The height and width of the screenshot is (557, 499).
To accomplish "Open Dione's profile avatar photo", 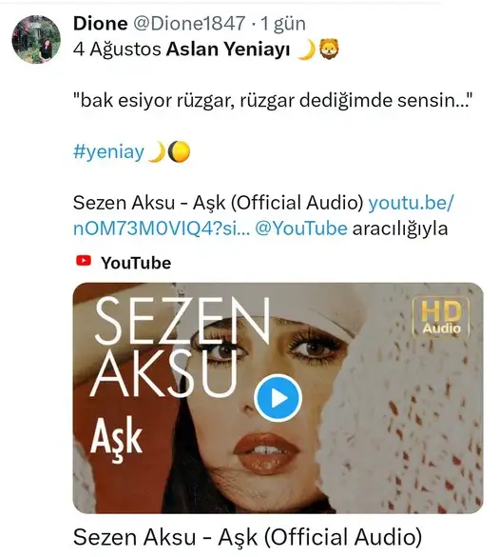I will pos(36,39).
